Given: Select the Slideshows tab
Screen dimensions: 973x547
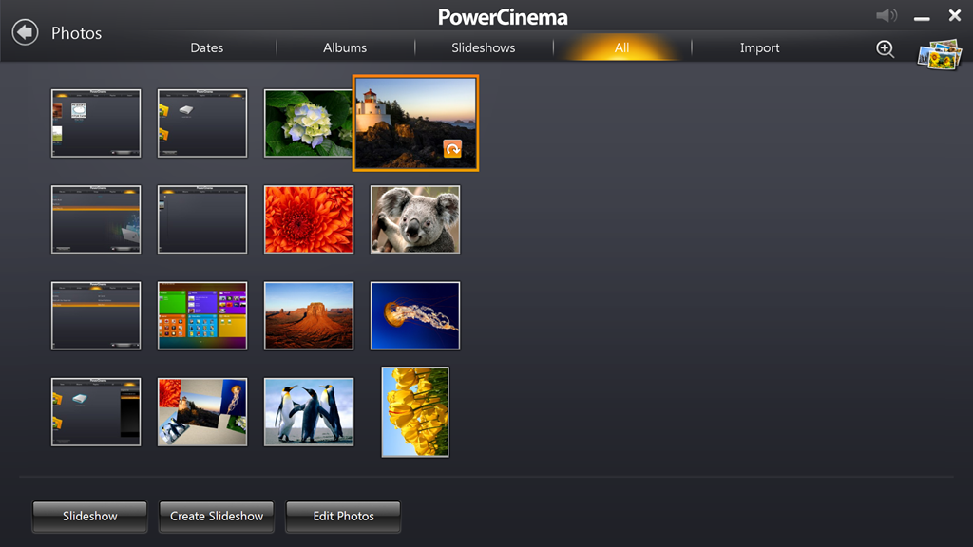Looking at the screenshot, I should click(483, 47).
